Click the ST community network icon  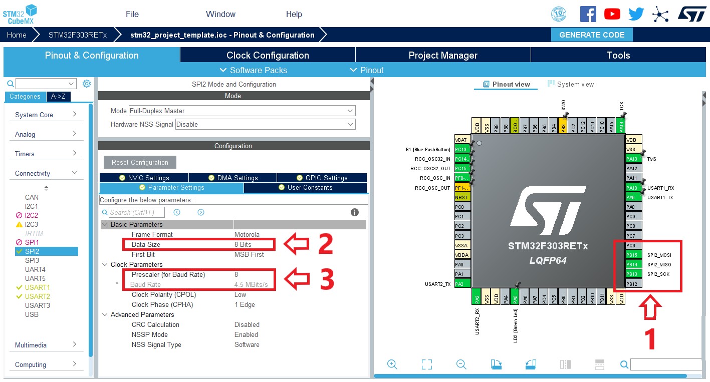click(660, 14)
